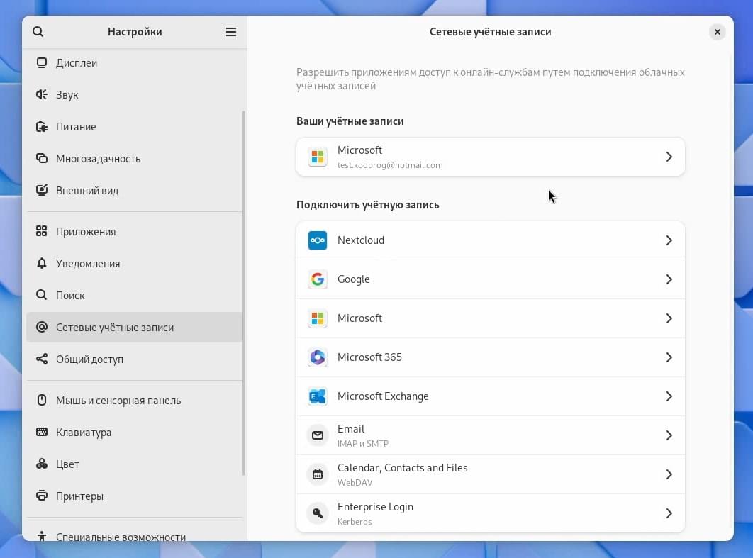753x558 pixels.
Task: Click the Уведомления bell icon
Action: point(42,263)
